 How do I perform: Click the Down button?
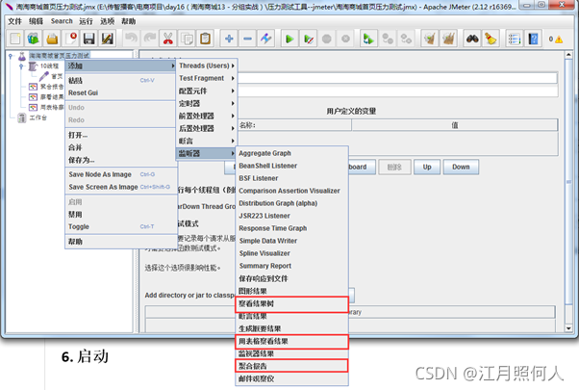[461, 168]
